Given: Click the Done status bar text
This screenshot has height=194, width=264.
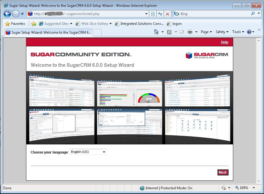Looking at the screenshot, I should [7, 188].
